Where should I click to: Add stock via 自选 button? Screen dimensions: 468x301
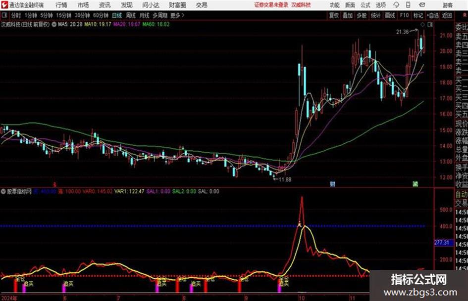(x=432, y=15)
